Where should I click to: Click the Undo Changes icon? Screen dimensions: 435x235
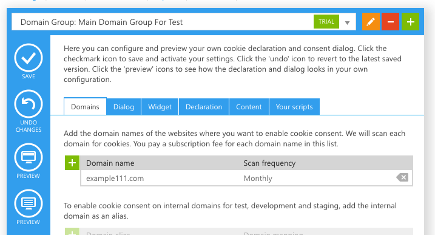tap(29, 104)
